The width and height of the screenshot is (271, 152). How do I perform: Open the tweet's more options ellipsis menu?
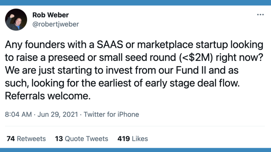click(x=260, y=15)
